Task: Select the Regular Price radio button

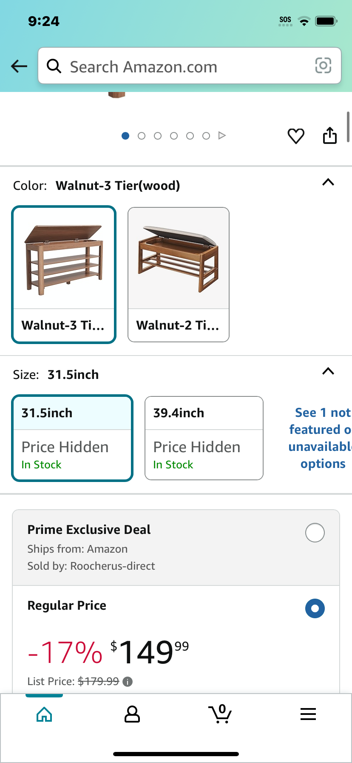Action: click(x=315, y=608)
